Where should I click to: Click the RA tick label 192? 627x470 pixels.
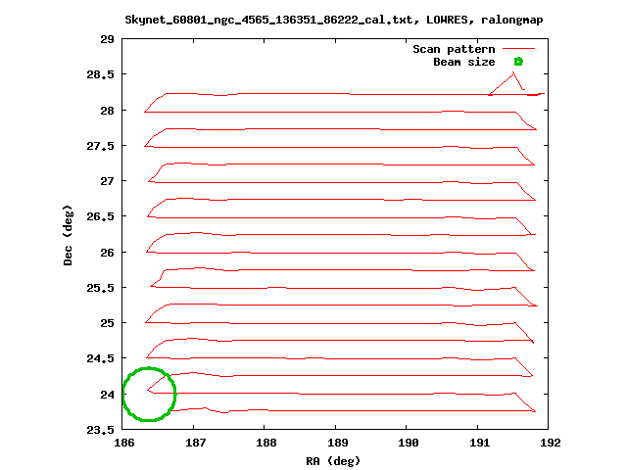click(x=551, y=443)
